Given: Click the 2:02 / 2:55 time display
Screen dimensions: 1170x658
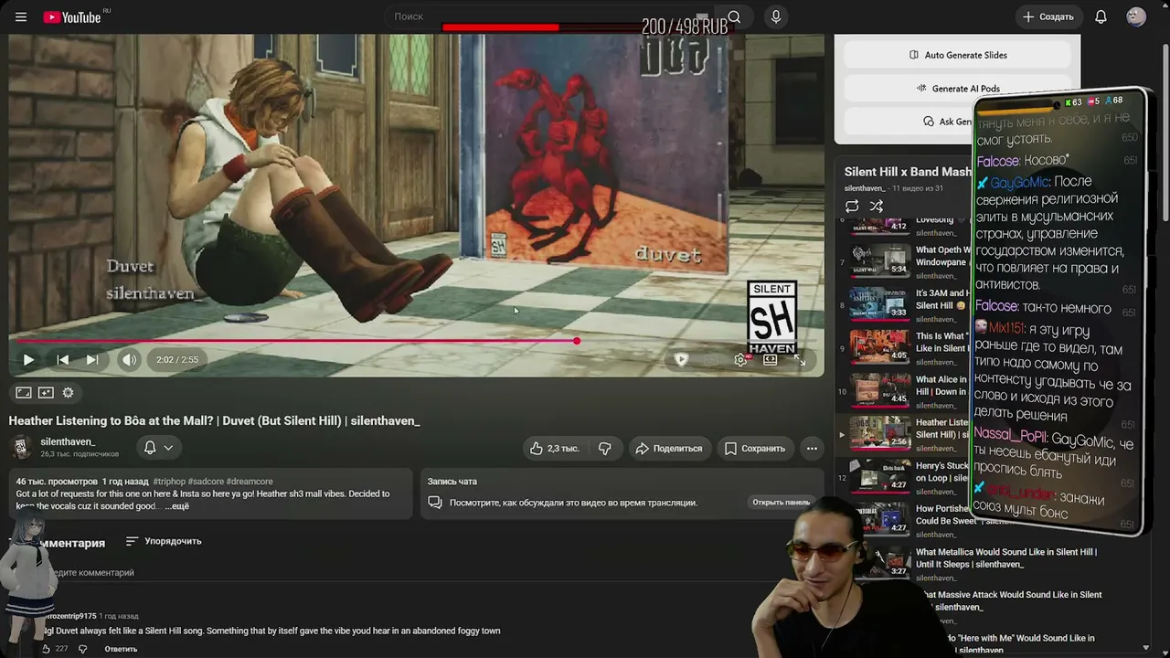Looking at the screenshot, I should click(177, 360).
